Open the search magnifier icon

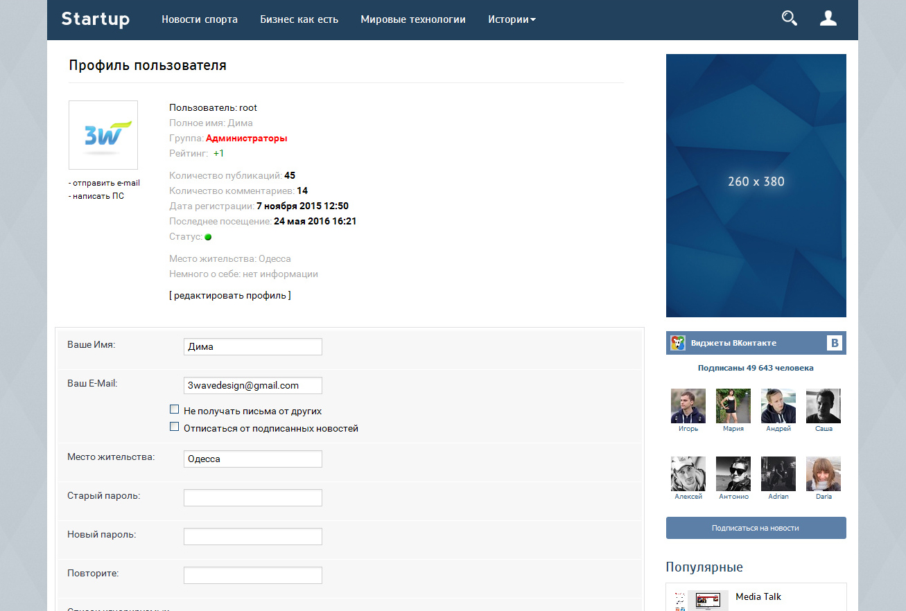(789, 19)
